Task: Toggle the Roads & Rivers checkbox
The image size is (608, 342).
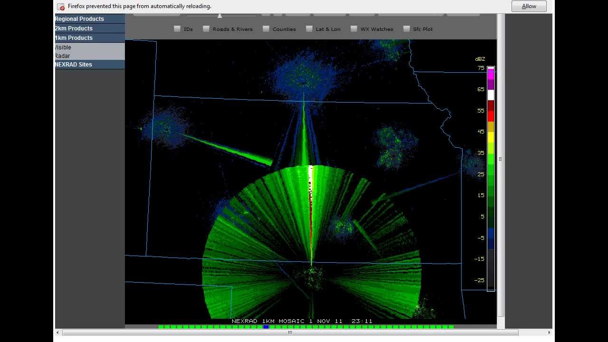Action: pyautogui.click(x=206, y=29)
